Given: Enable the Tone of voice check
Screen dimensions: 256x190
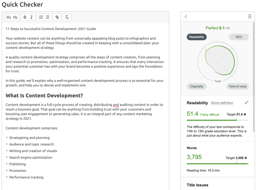Looking at the screenshot, I should tap(237, 86).
